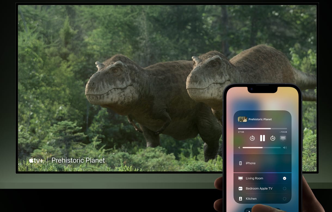Enable the Bedroom Apple TV radio button
This screenshot has width=332, height=212.
284,188
